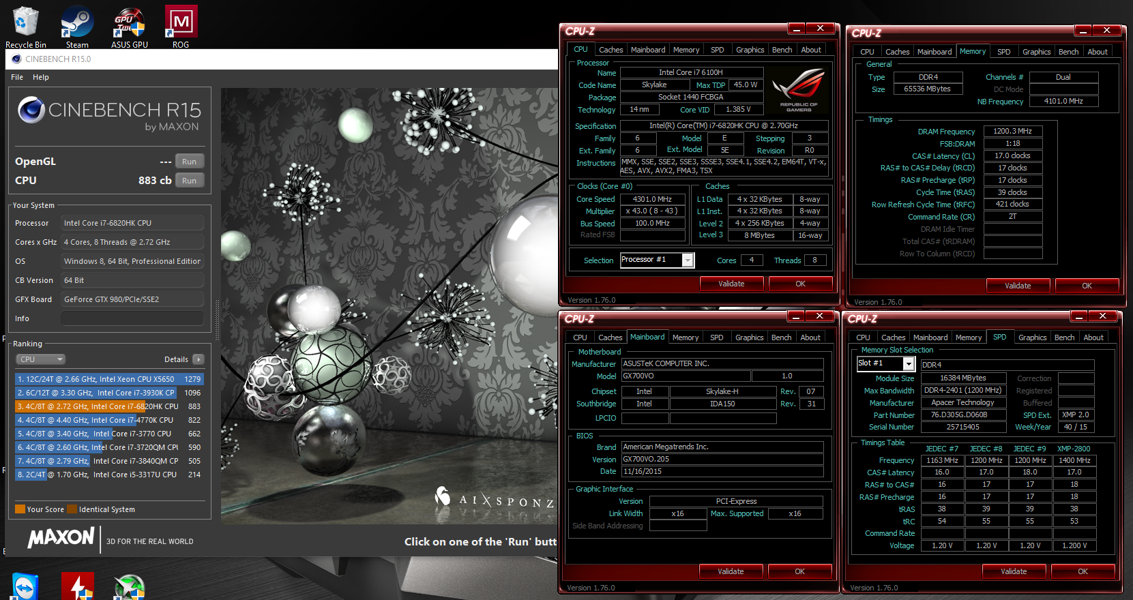1133x600 pixels.
Task: Open the MSI Afterburner green jet icon
Action: pos(129,588)
